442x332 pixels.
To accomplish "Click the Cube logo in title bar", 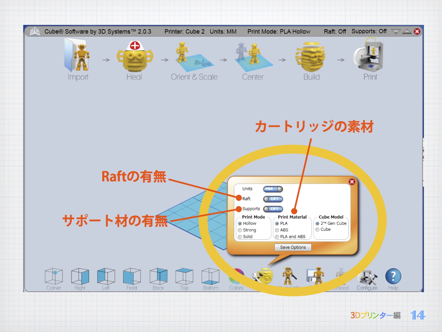I will point(35,31).
